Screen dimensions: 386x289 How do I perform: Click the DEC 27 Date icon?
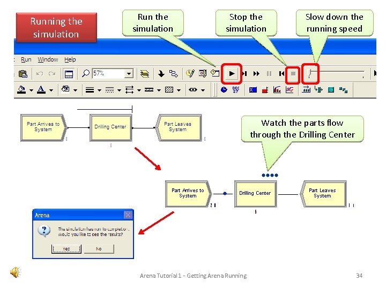click(235, 90)
